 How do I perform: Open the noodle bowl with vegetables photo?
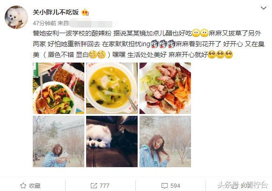click(x=59, y=88)
